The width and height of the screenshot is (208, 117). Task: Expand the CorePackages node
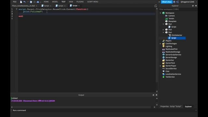coord(160,44)
